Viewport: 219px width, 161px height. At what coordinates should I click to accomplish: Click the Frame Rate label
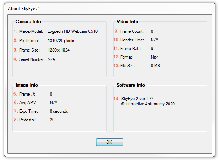coord(131,49)
